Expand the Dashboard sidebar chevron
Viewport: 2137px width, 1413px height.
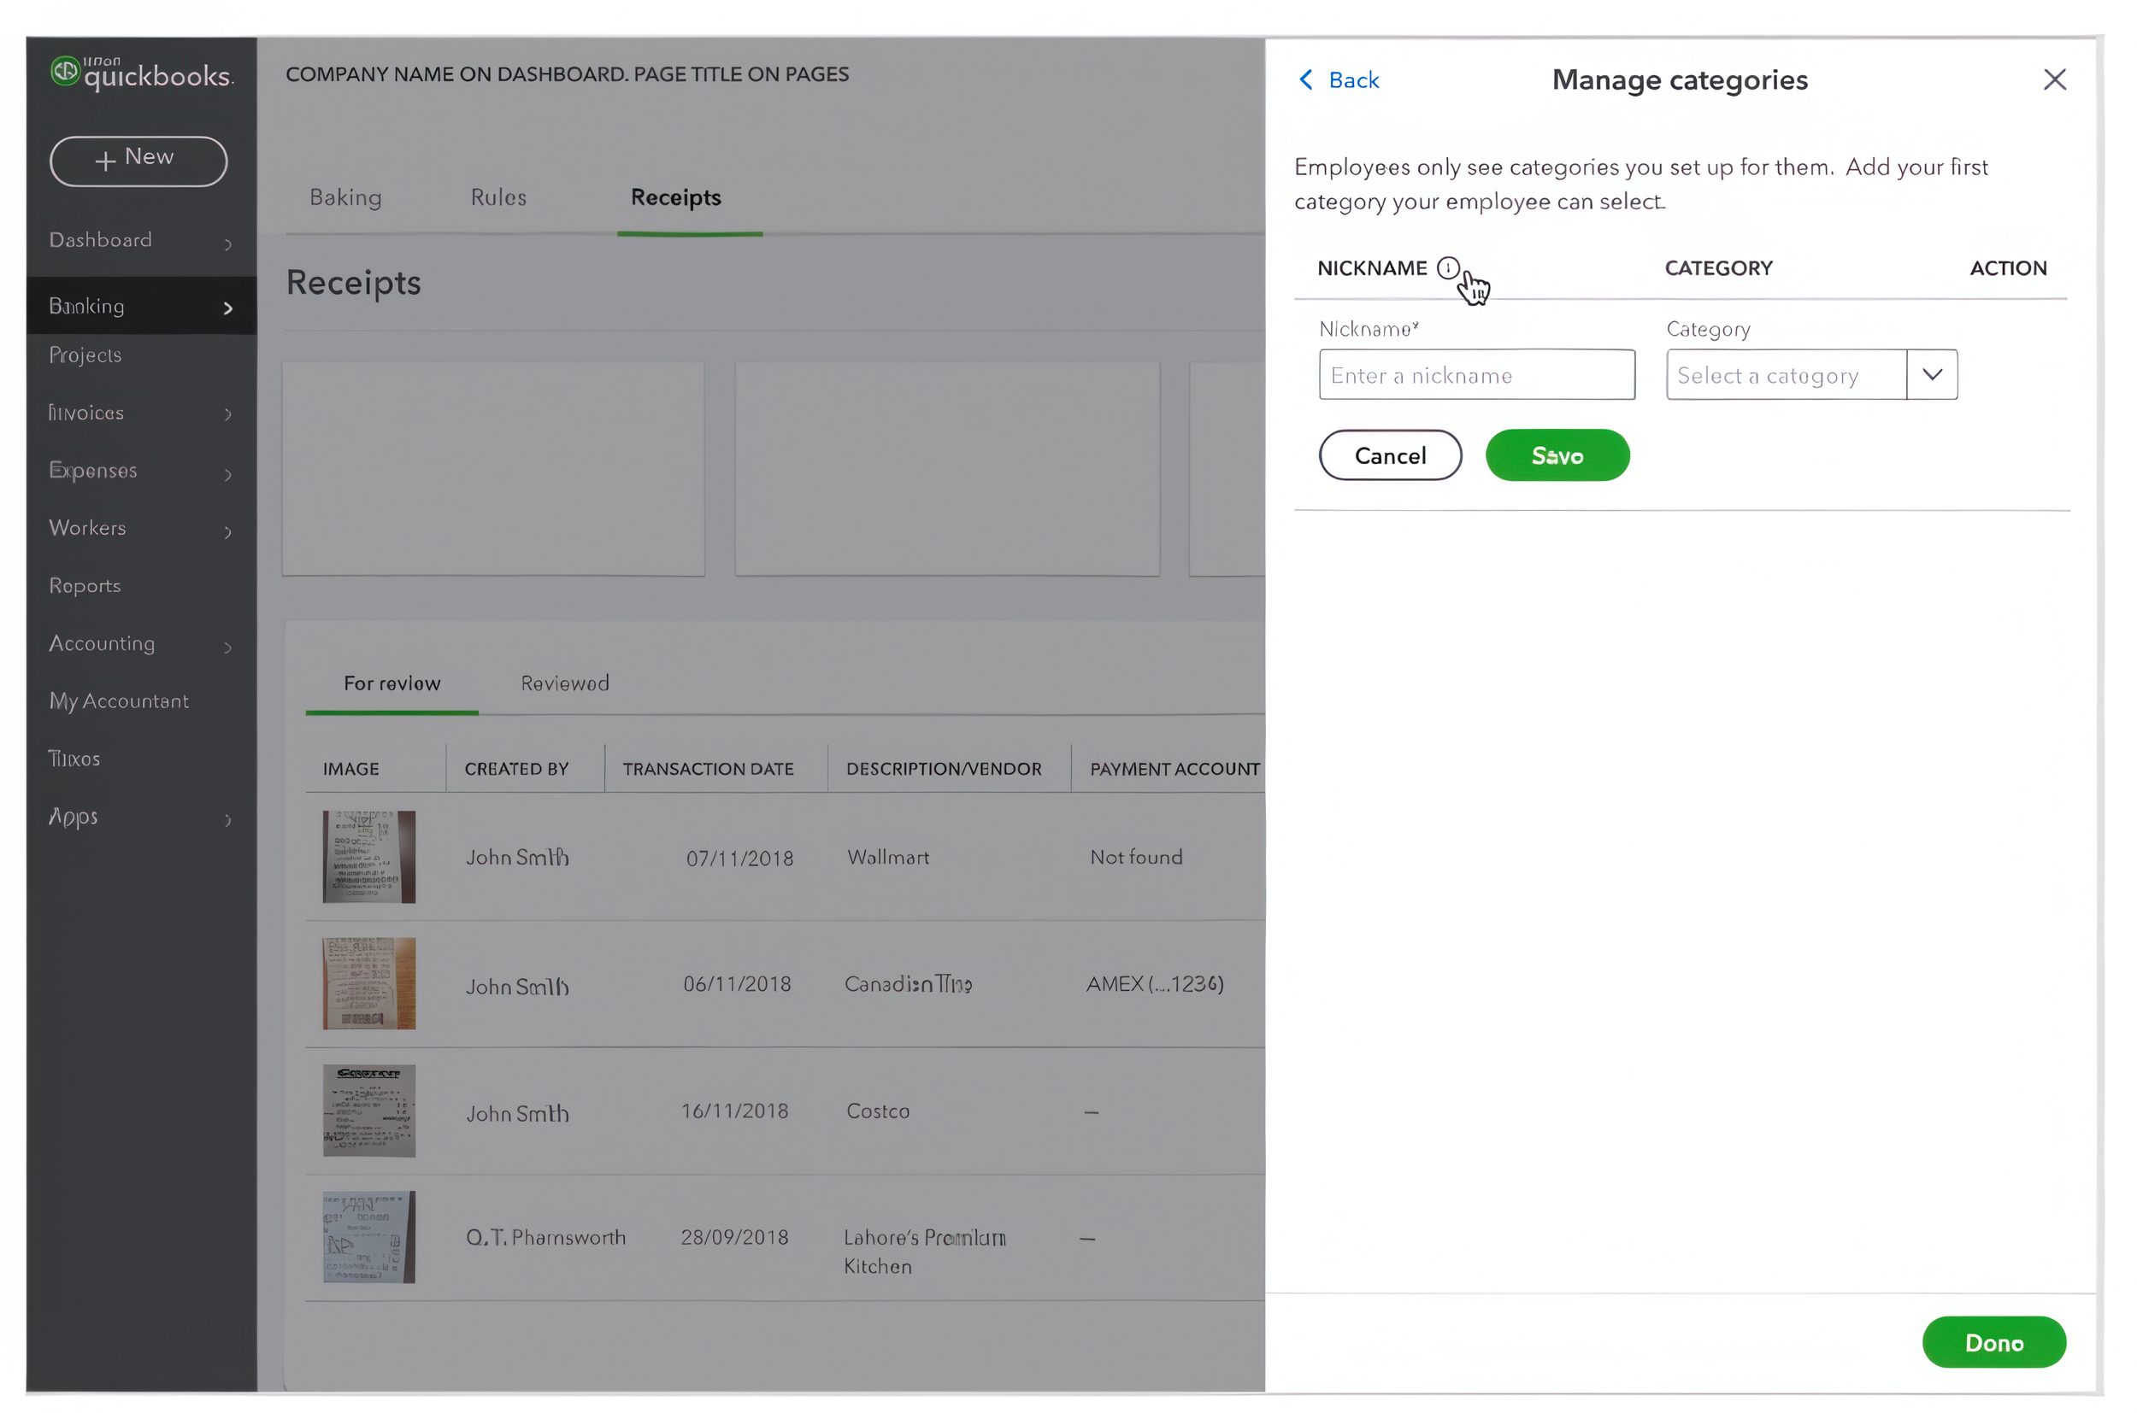pyautogui.click(x=228, y=243)
